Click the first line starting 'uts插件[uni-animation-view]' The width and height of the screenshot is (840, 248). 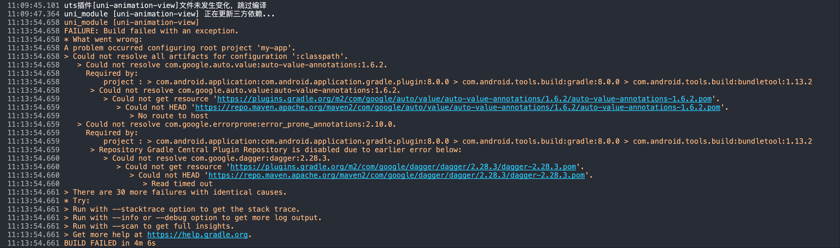tap(165, 5)
